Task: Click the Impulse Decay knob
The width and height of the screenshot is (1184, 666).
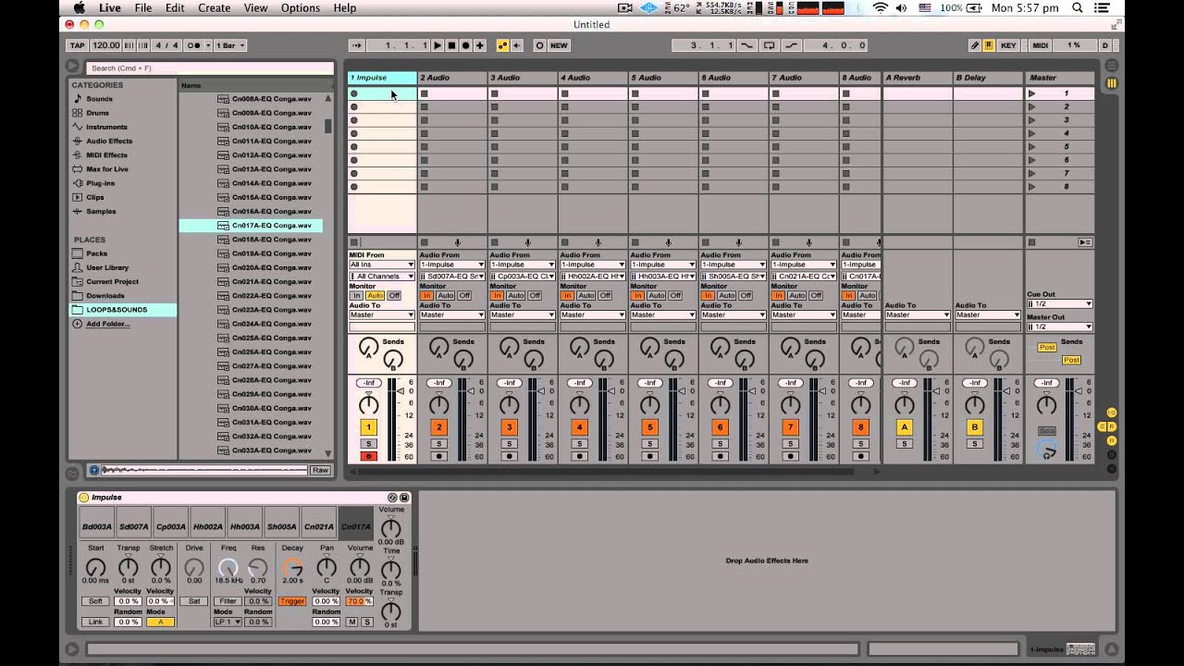Action: coord(292,567)
